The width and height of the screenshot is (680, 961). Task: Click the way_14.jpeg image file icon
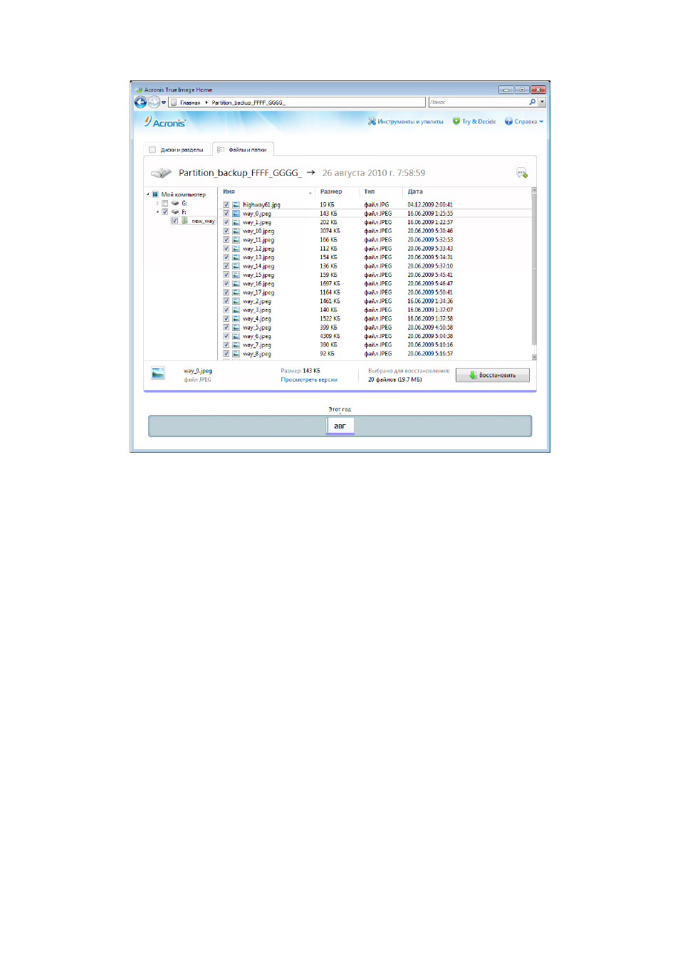point(236,266)
